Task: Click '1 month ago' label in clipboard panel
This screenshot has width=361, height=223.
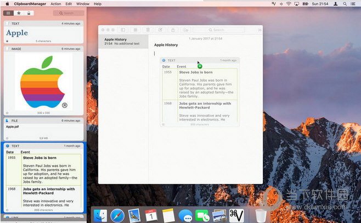Action: click(x=72, y=146)
